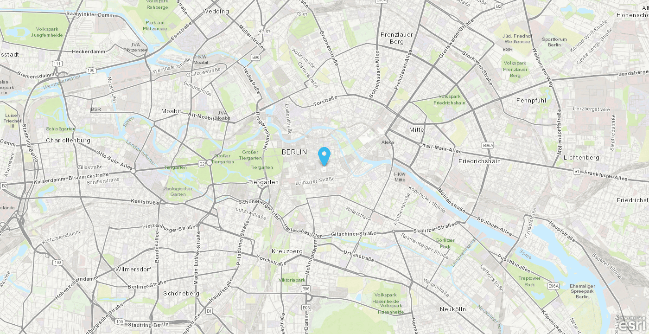Select the Großer Stern roundabout circle
This screenshot has height=334, width=649.
[210, 162]
